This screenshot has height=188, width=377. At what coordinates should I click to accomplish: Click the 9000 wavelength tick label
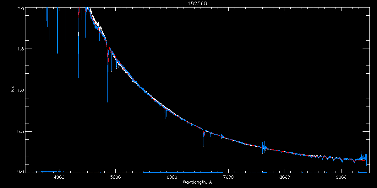tap(341, 177)
